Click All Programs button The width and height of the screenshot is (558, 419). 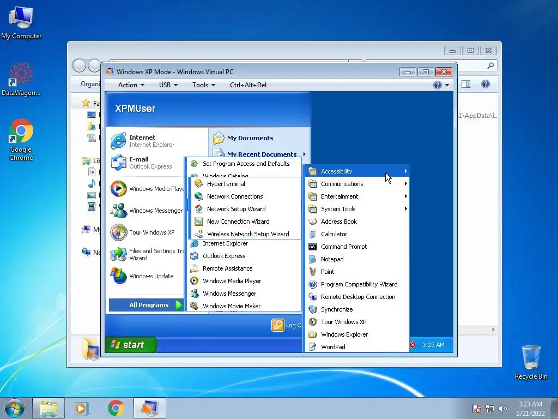tap(146, 305)
